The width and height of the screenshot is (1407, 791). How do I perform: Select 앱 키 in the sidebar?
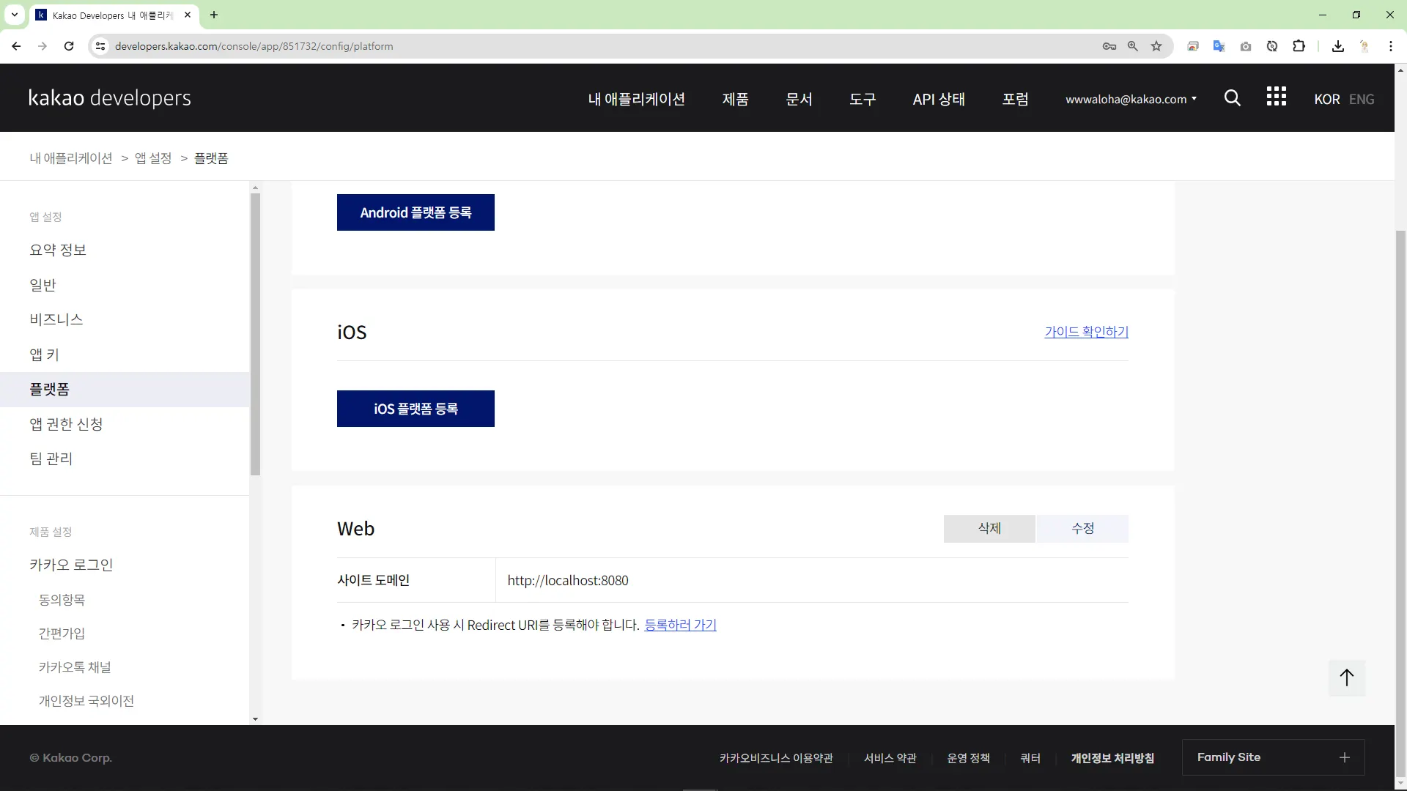[x=44, y=354]
